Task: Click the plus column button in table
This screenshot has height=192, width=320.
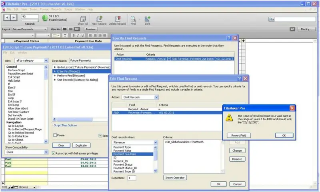Action: 243,41
